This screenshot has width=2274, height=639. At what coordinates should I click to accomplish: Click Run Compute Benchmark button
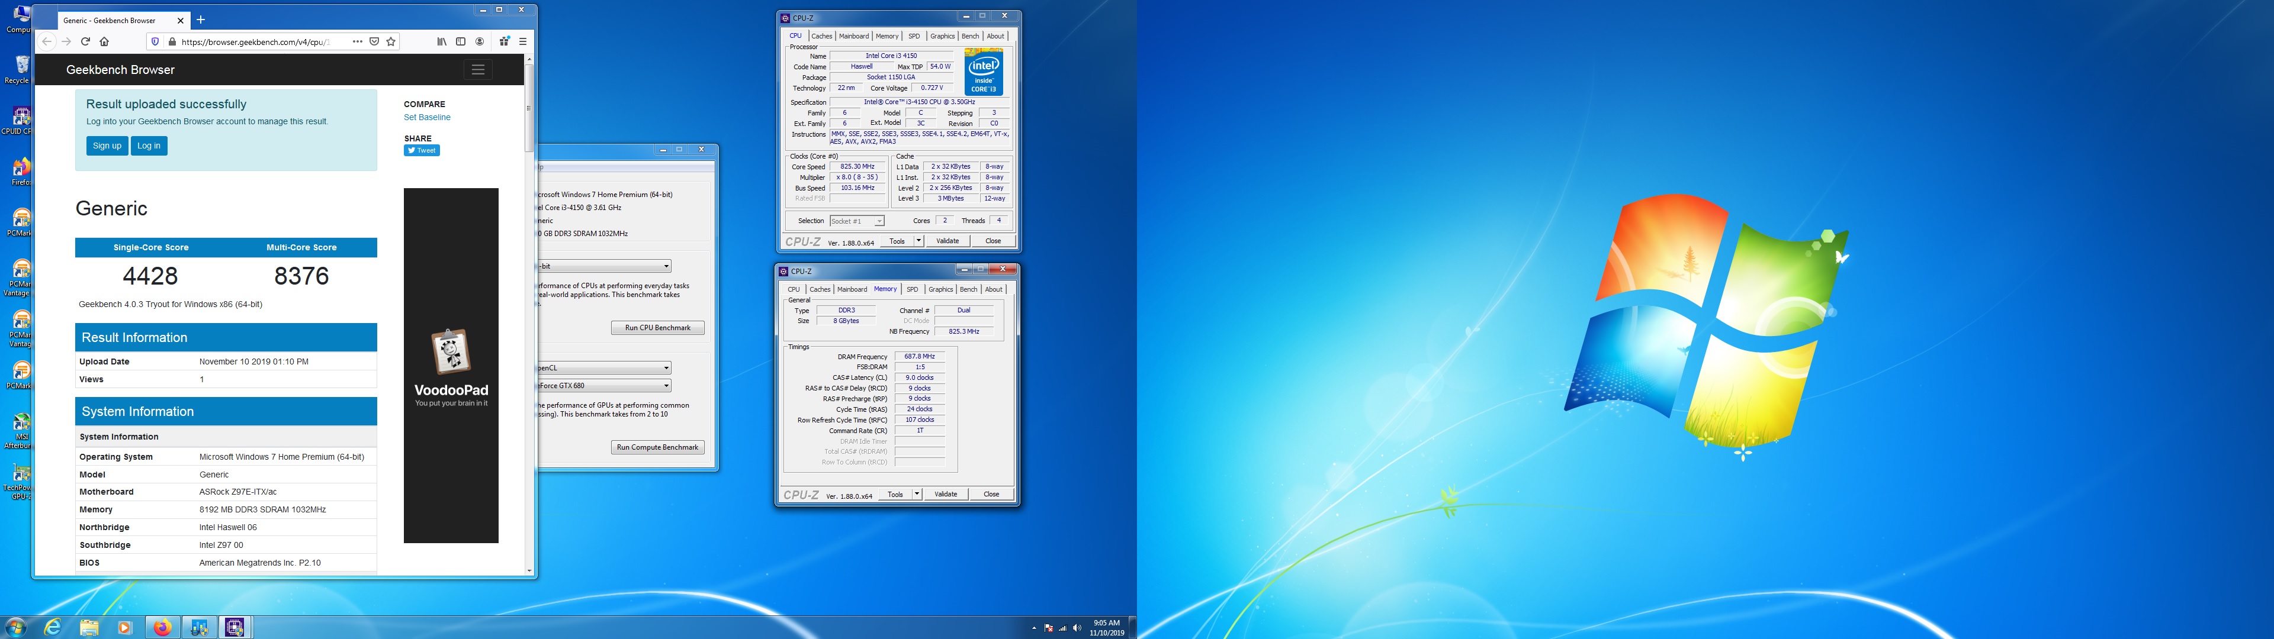pos(658,447)
